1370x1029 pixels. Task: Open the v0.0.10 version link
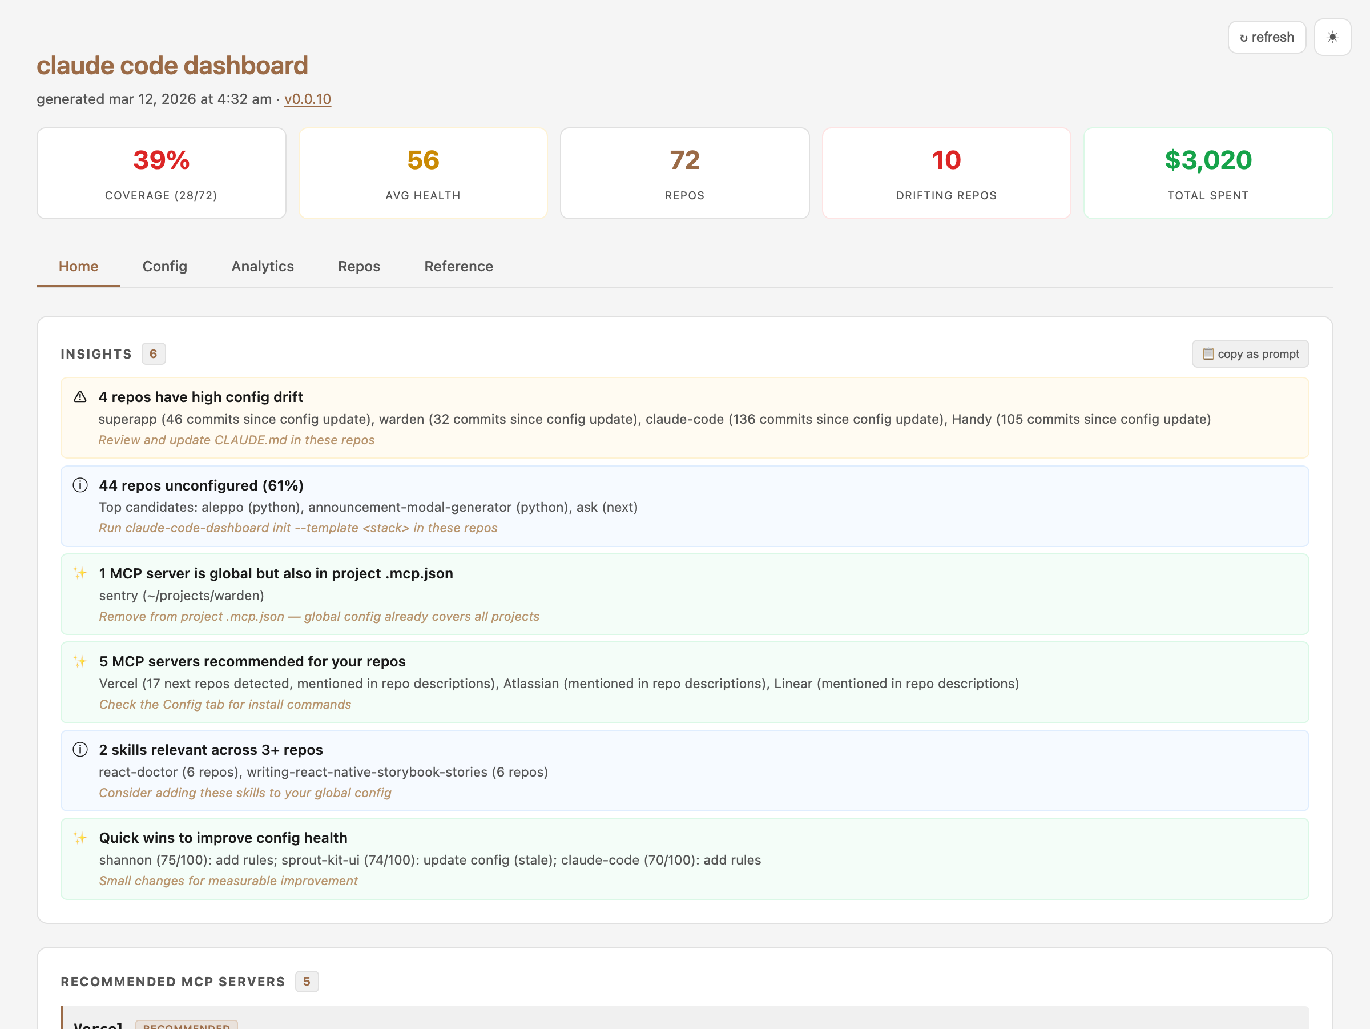point(307,99)
